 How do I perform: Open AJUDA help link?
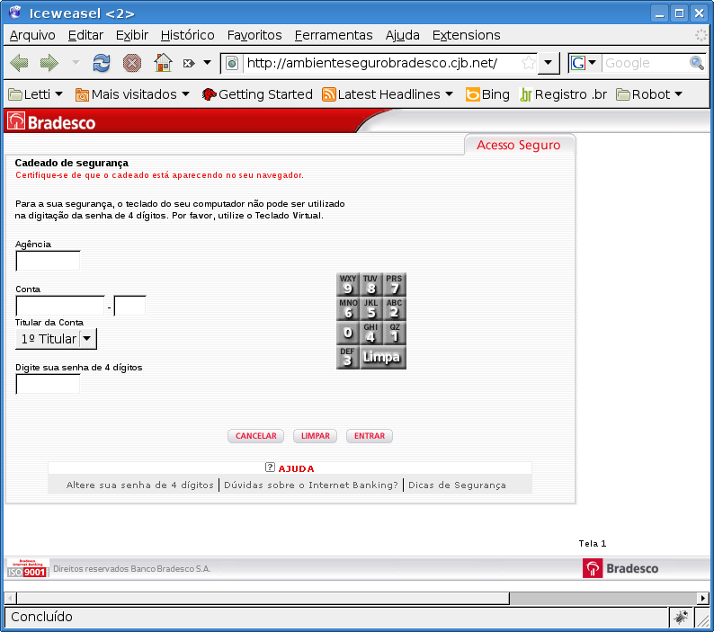pos(296,468)
